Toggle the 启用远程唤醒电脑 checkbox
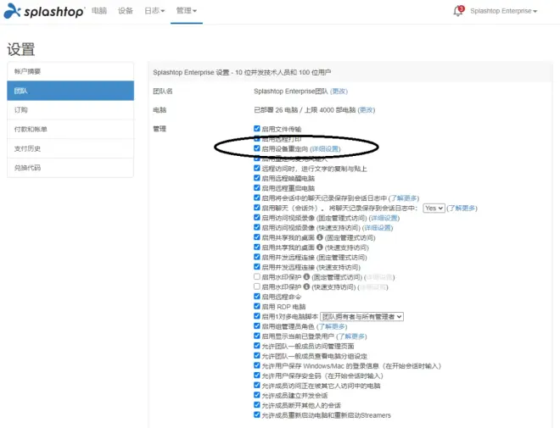 (x=257, y=178)
